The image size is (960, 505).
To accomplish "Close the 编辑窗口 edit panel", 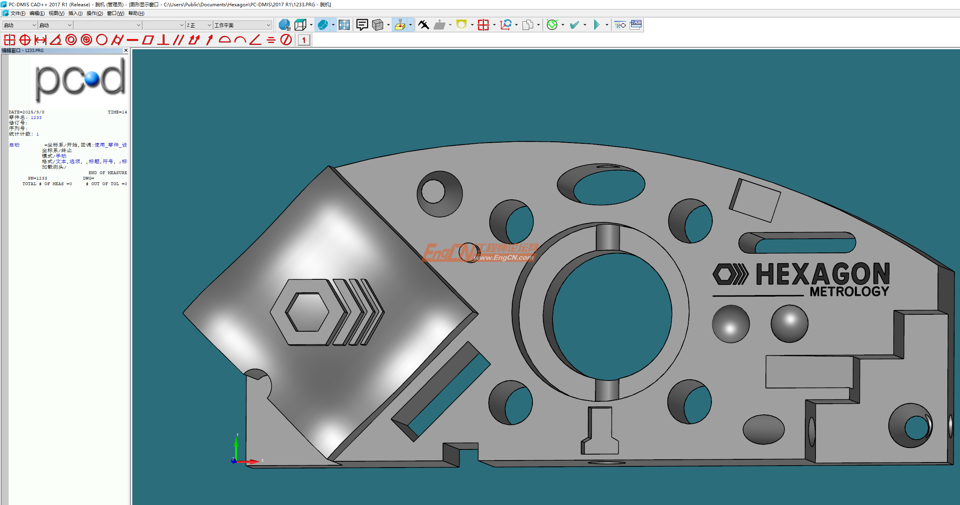I will point(126,50).
